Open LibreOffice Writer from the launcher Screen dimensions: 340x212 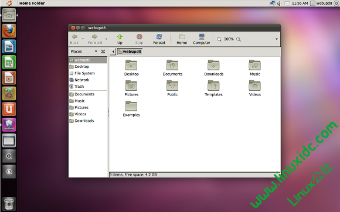click(9, 46)
